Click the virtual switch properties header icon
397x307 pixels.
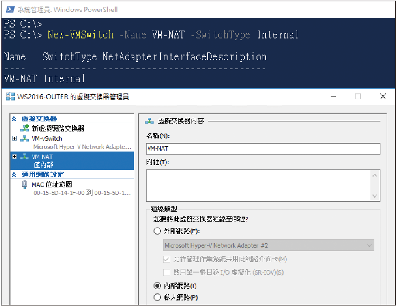[149, 121]
